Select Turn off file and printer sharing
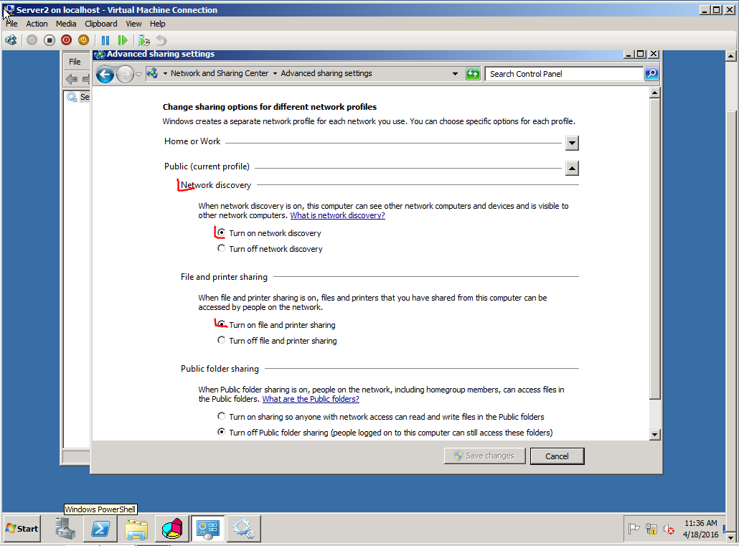Image resolution: width=739 pixels, height=546 pixels. pos(221,340)
